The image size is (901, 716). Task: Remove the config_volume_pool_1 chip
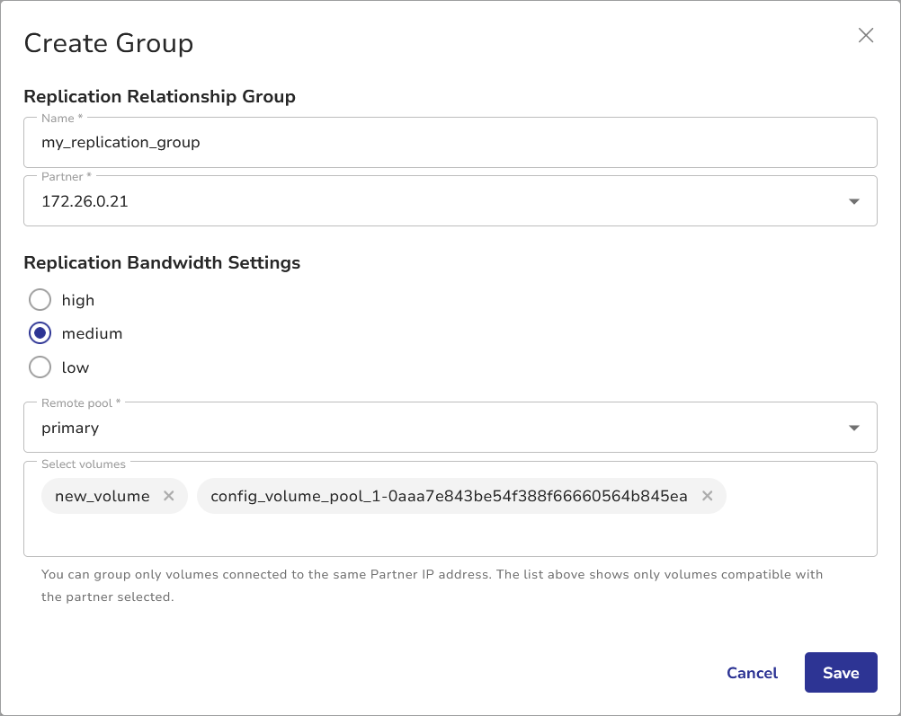[707, 496]
